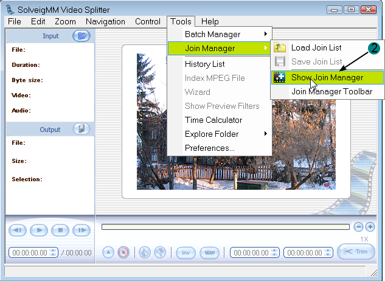The image size is (385, 281).
Task: Add a marker with the triangle icon
Action: (108, 252)
